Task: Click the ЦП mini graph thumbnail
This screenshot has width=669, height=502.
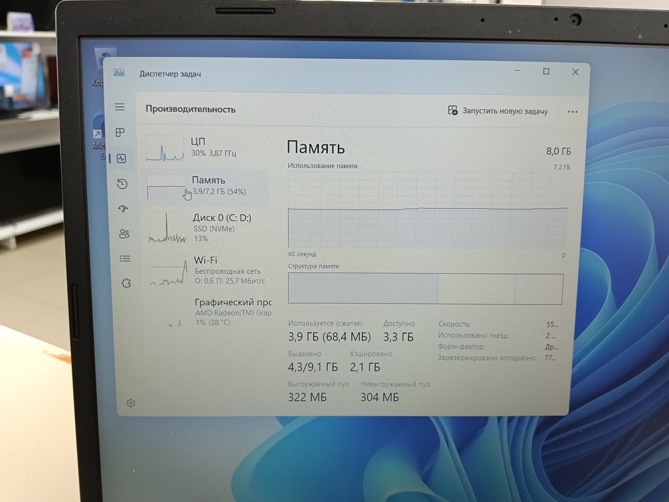Action: coord(165,148)
